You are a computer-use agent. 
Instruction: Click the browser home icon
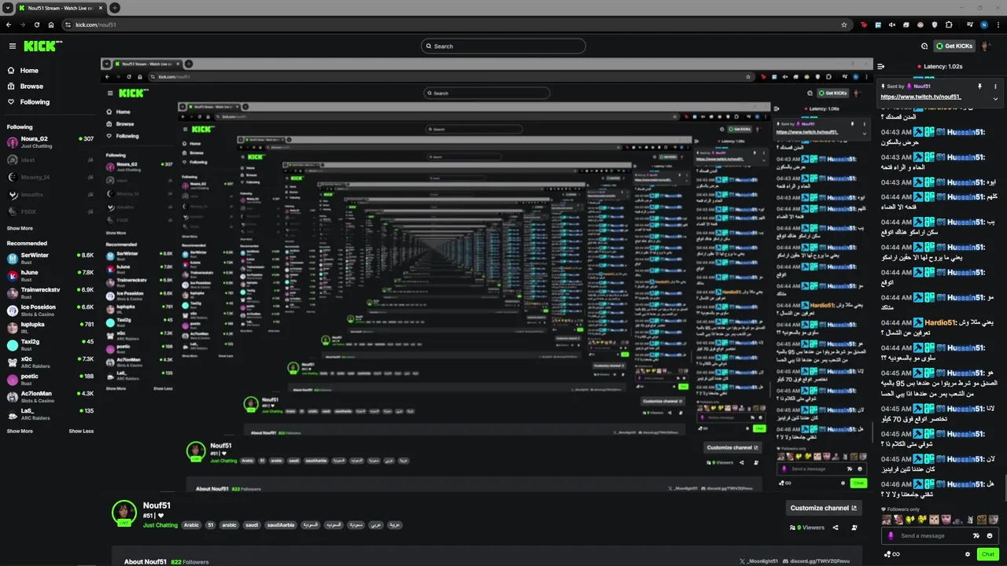tap(51, 24)
